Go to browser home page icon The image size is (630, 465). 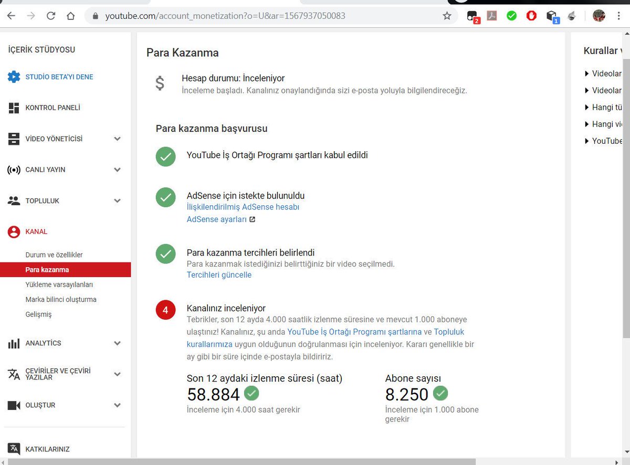[71, 16]
